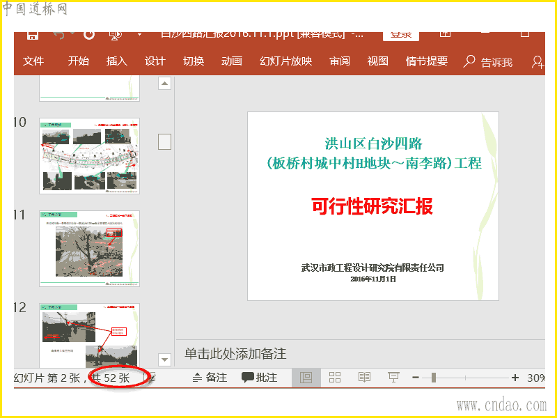The image size is (557, 418).
Task: Switch to slide sorter view icon
Action: [x=335, y=378]
